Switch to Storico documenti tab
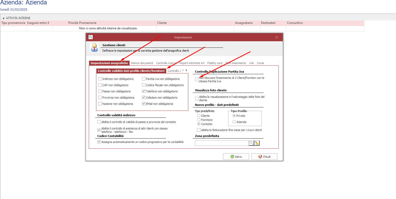This screenshot has height=199, width=396. click(142, 63)
